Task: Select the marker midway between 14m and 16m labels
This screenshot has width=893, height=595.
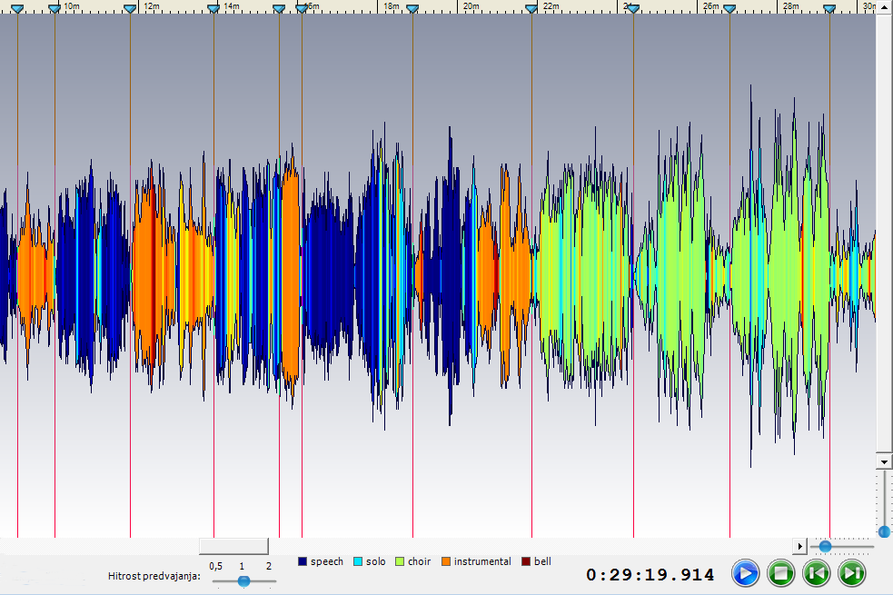Action: [279, 9]
